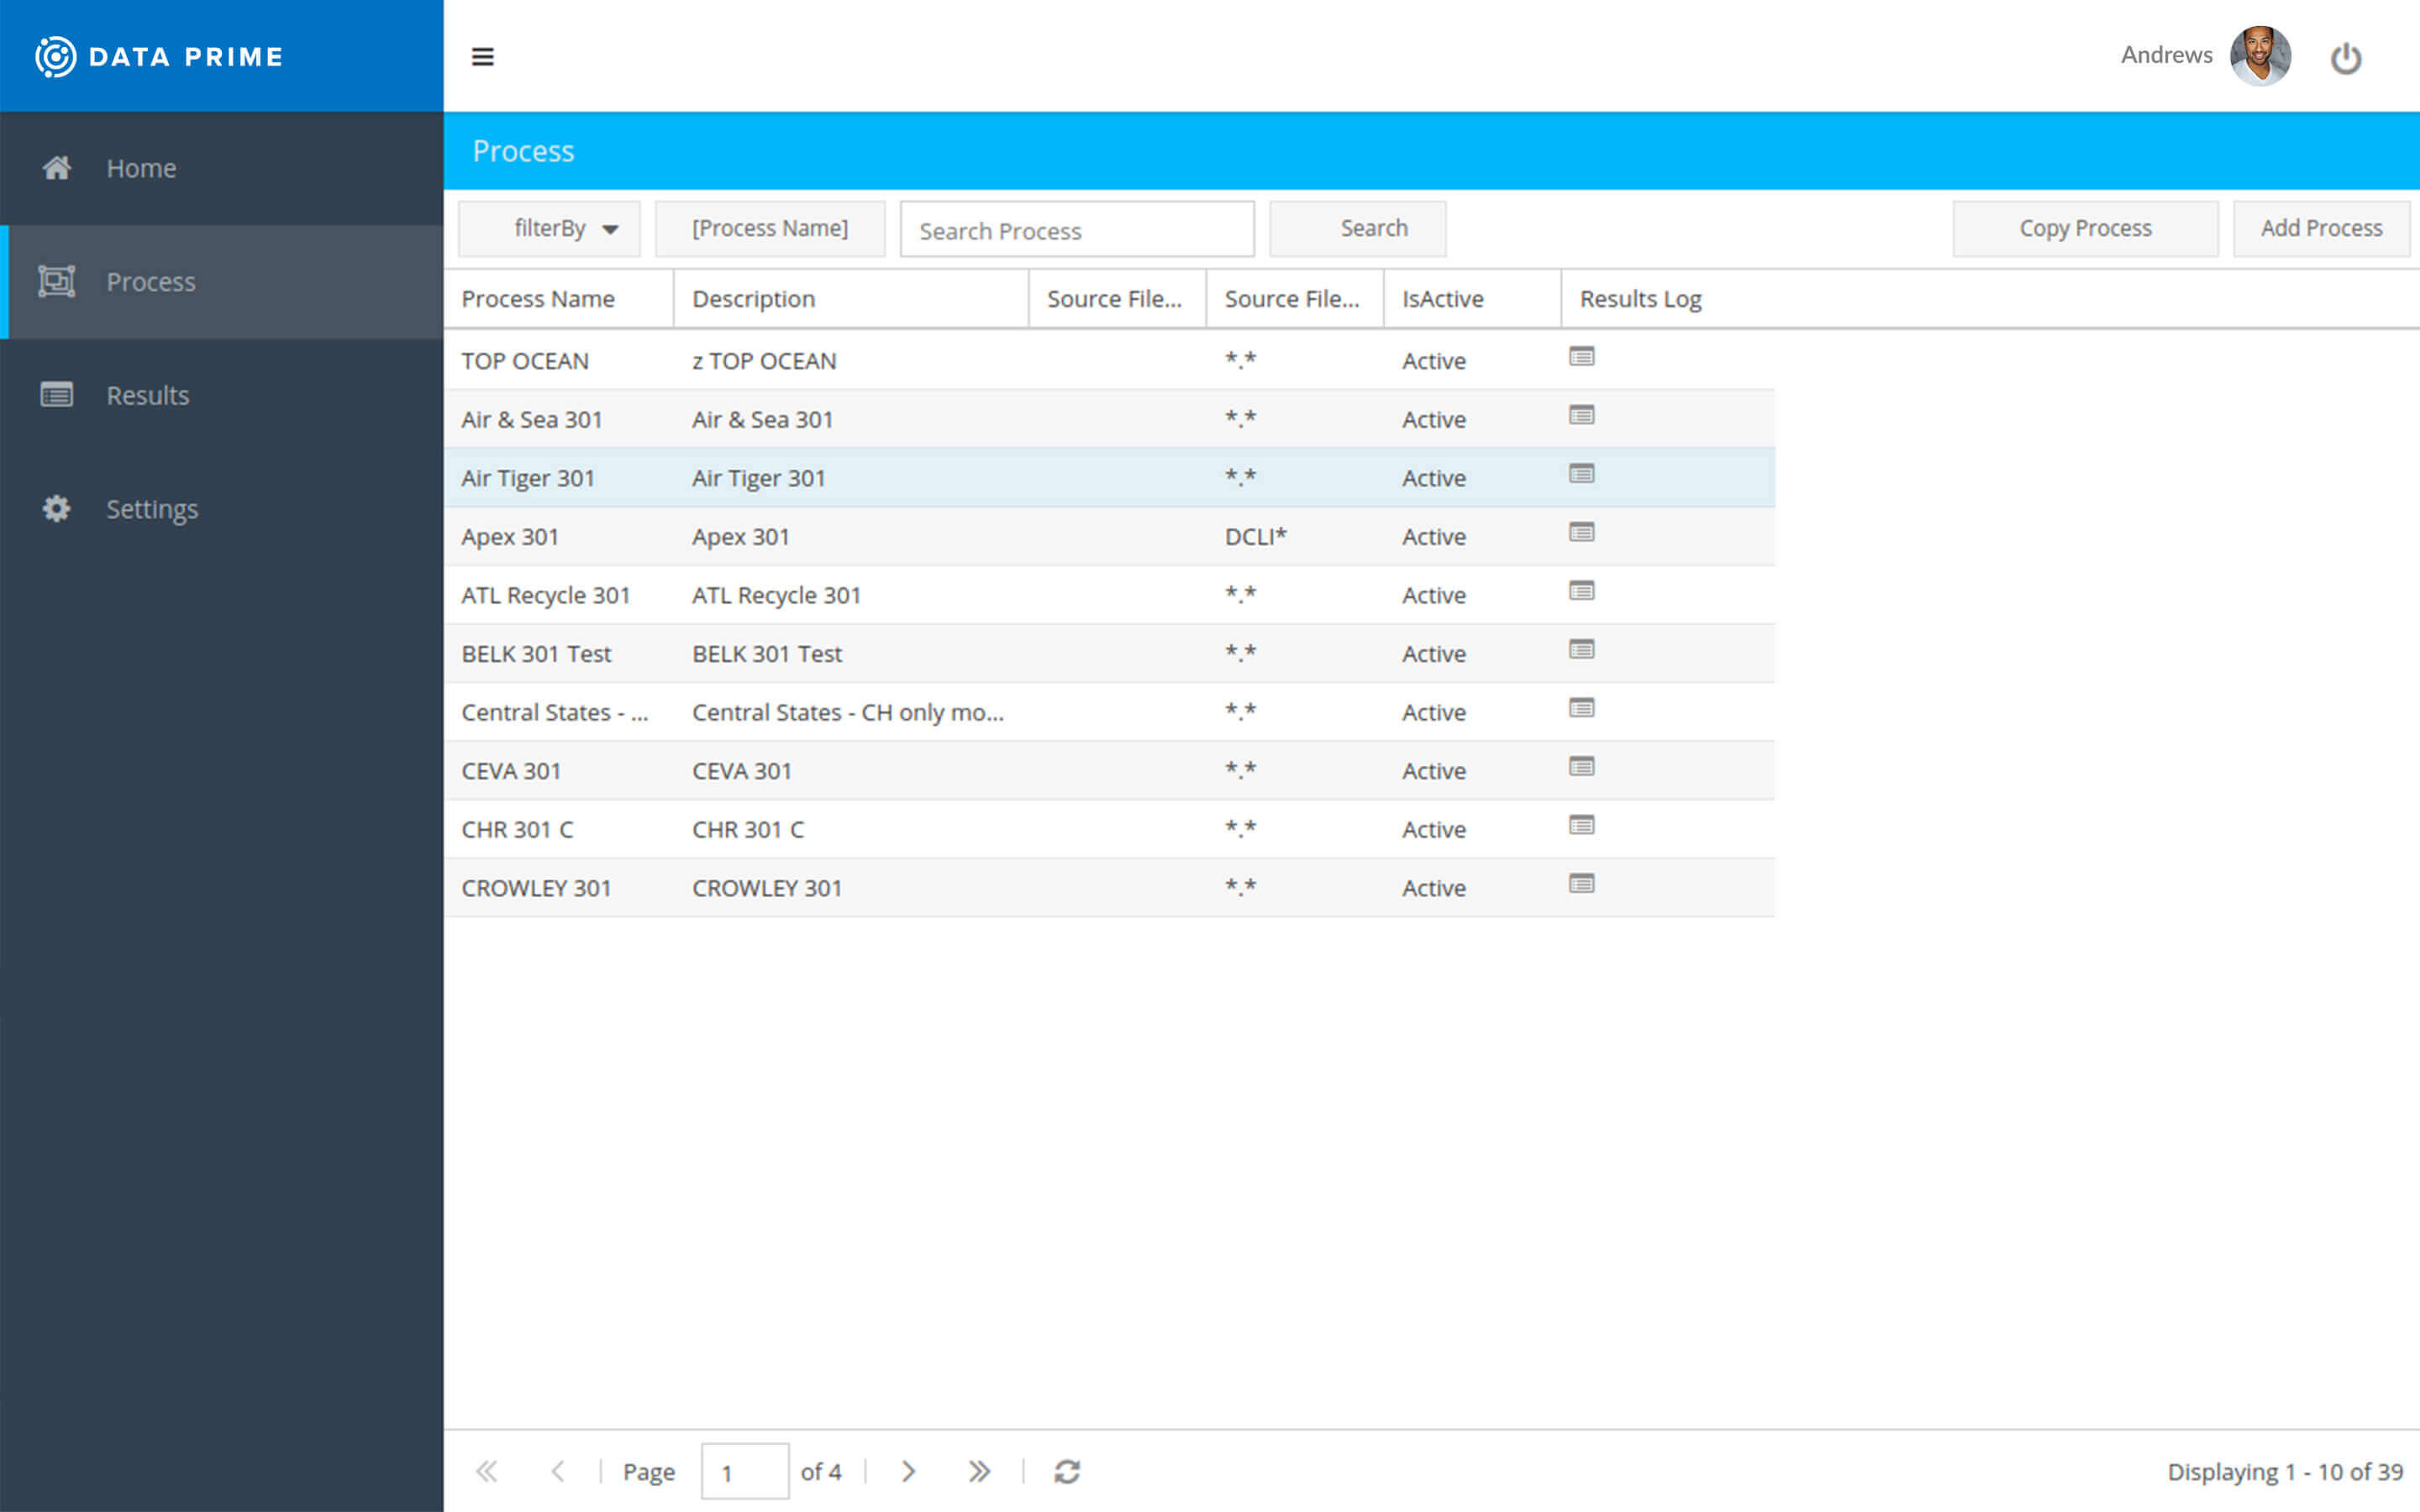Screen dimensions: 2420x1512
Task: Open Settings via the gear icon
Action: pos(55,508)
